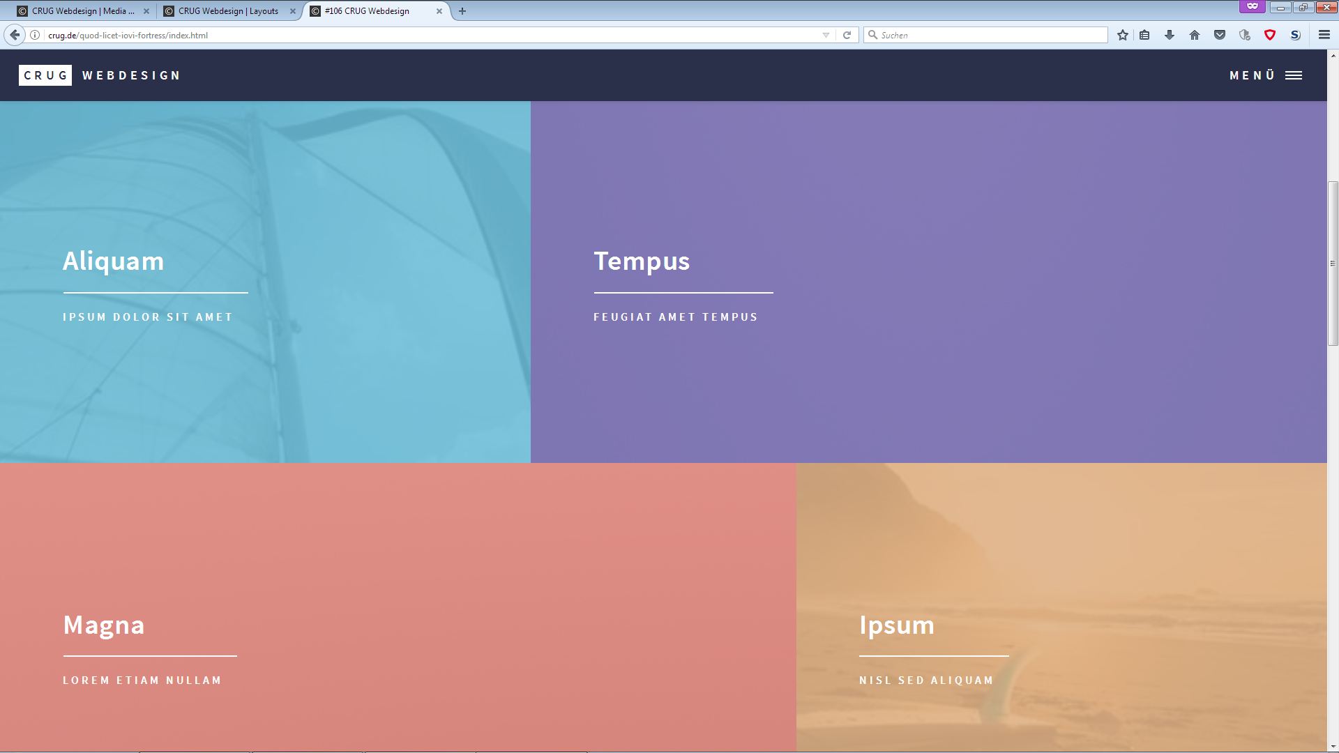The image size is (1339, 753).
Task: Go to the home page icon
Action: 1195,35
